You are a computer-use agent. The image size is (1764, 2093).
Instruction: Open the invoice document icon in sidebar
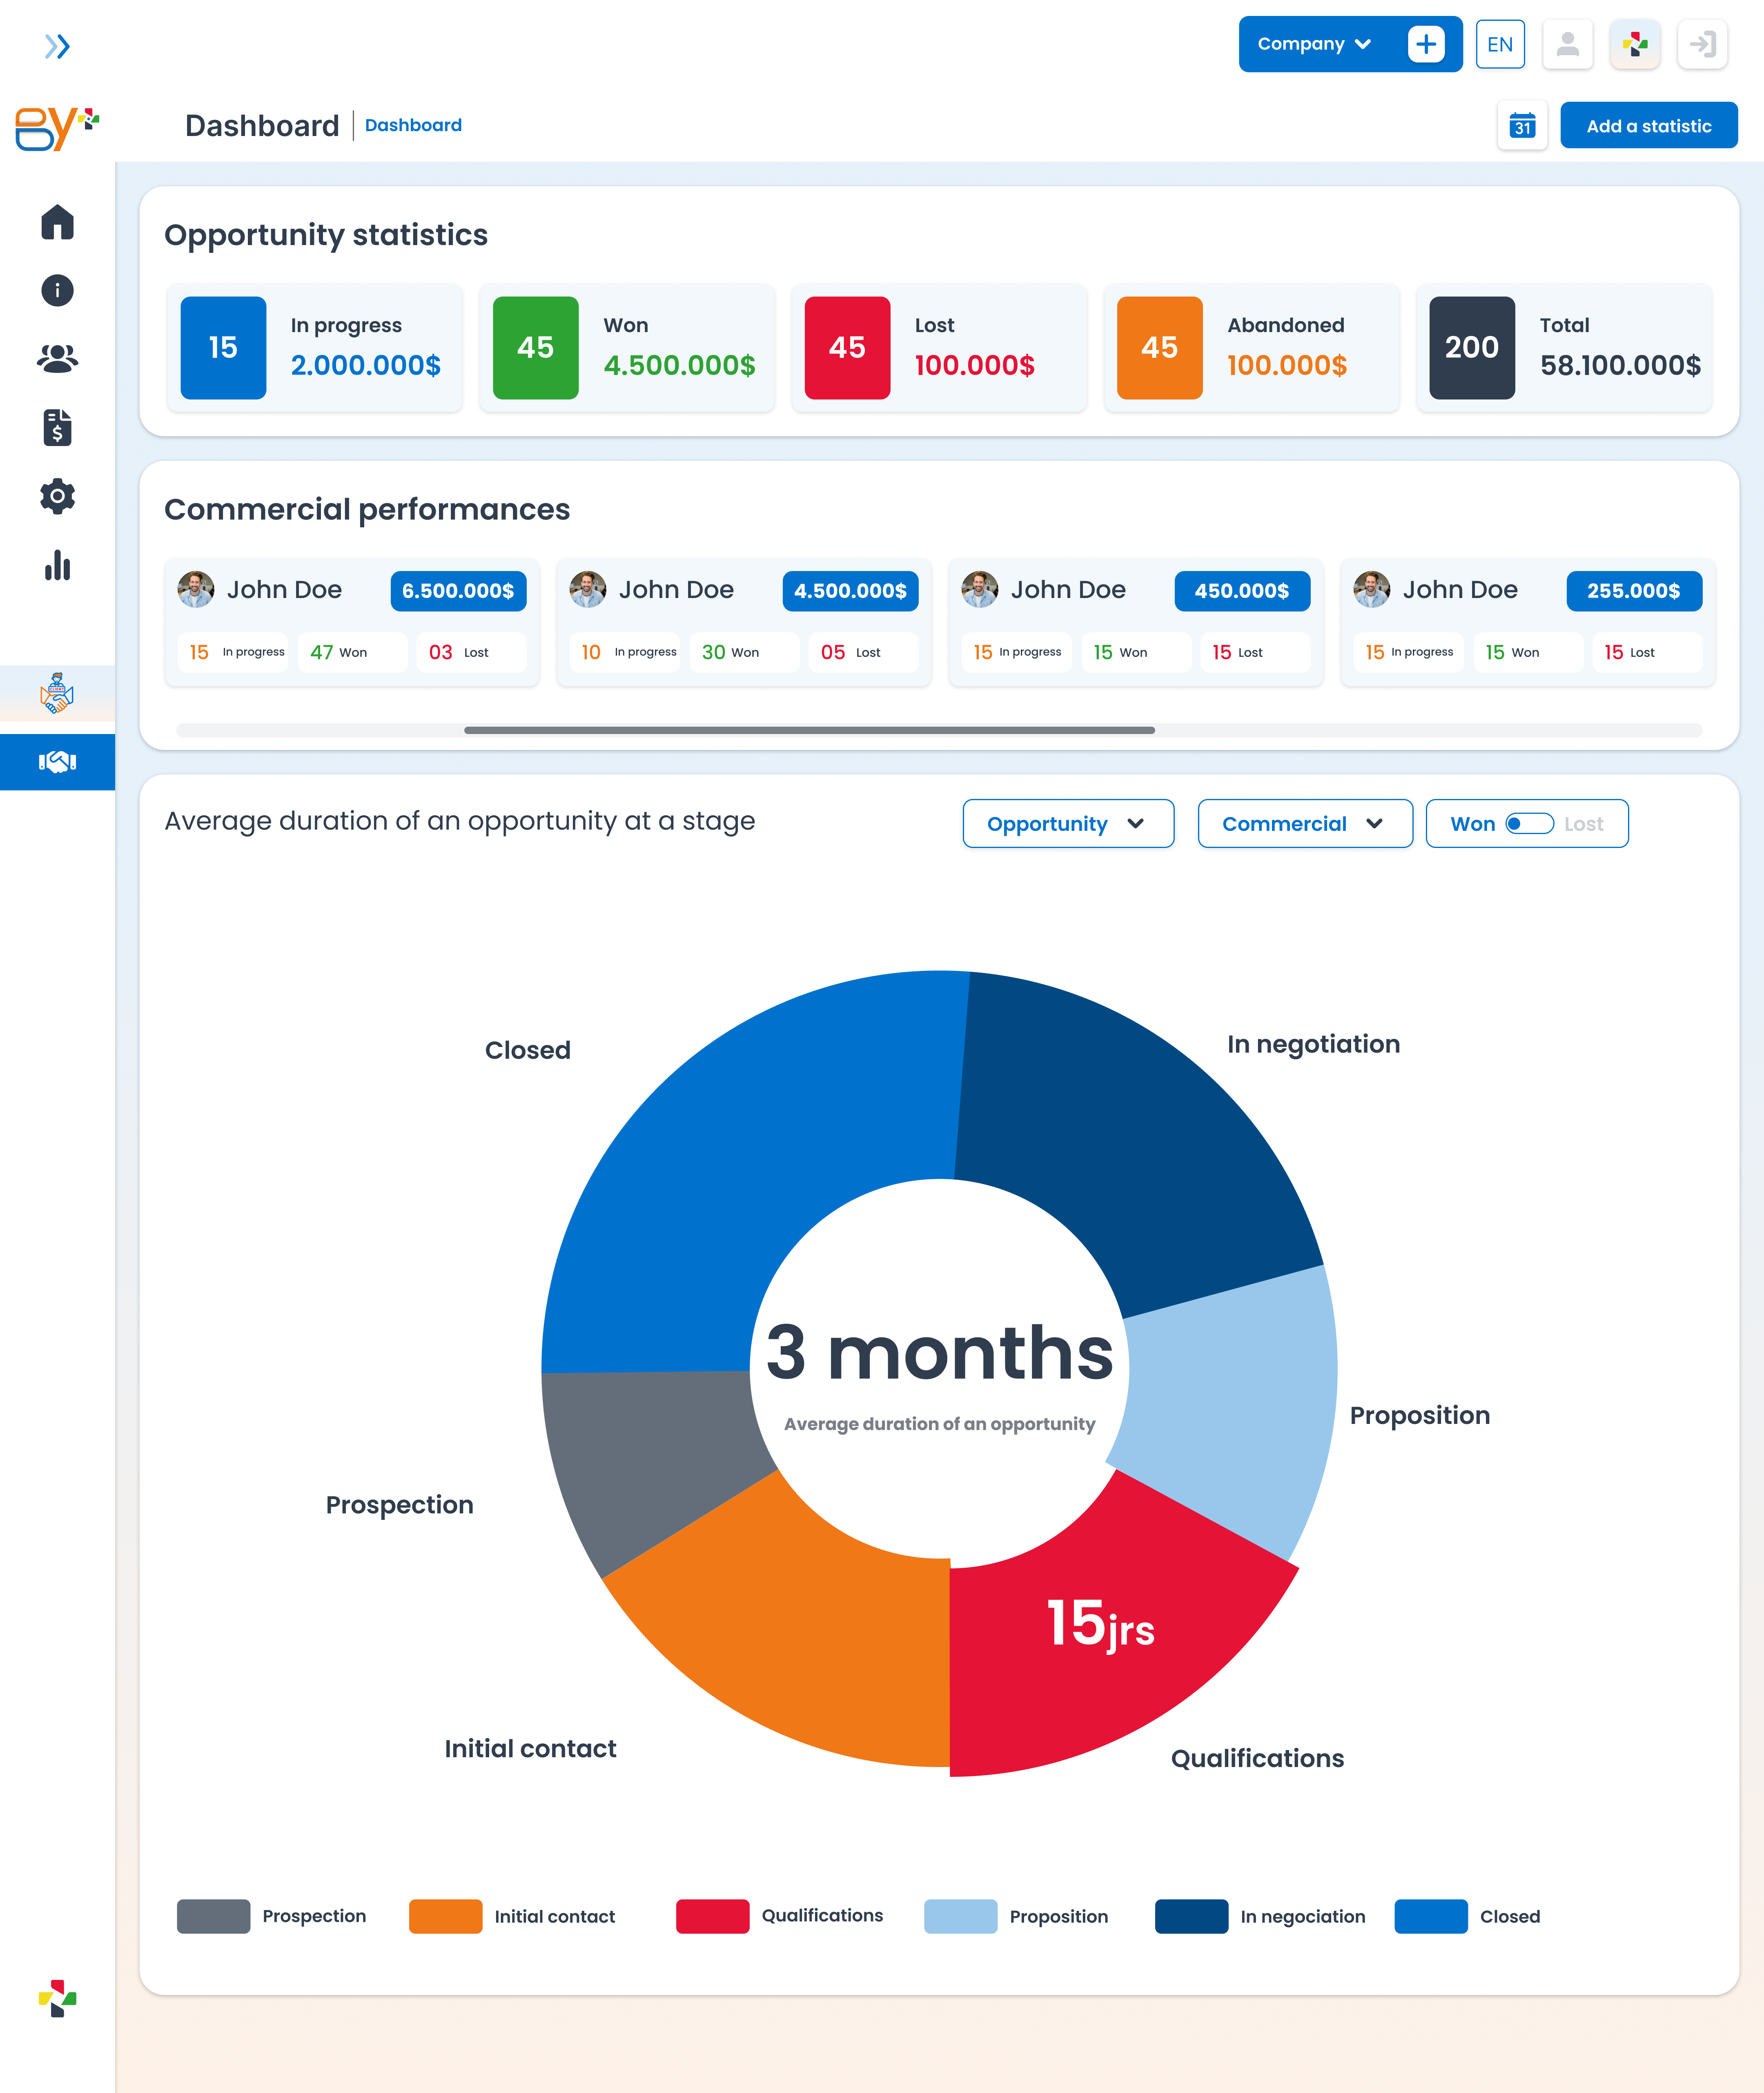tap(57, 427)
